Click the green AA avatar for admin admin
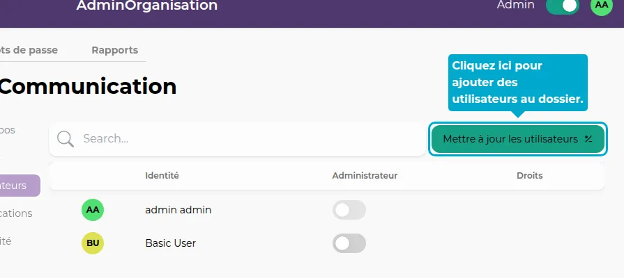 (93, 209)
